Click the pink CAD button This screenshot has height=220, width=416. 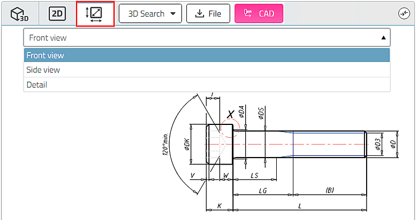coord(259,13)
